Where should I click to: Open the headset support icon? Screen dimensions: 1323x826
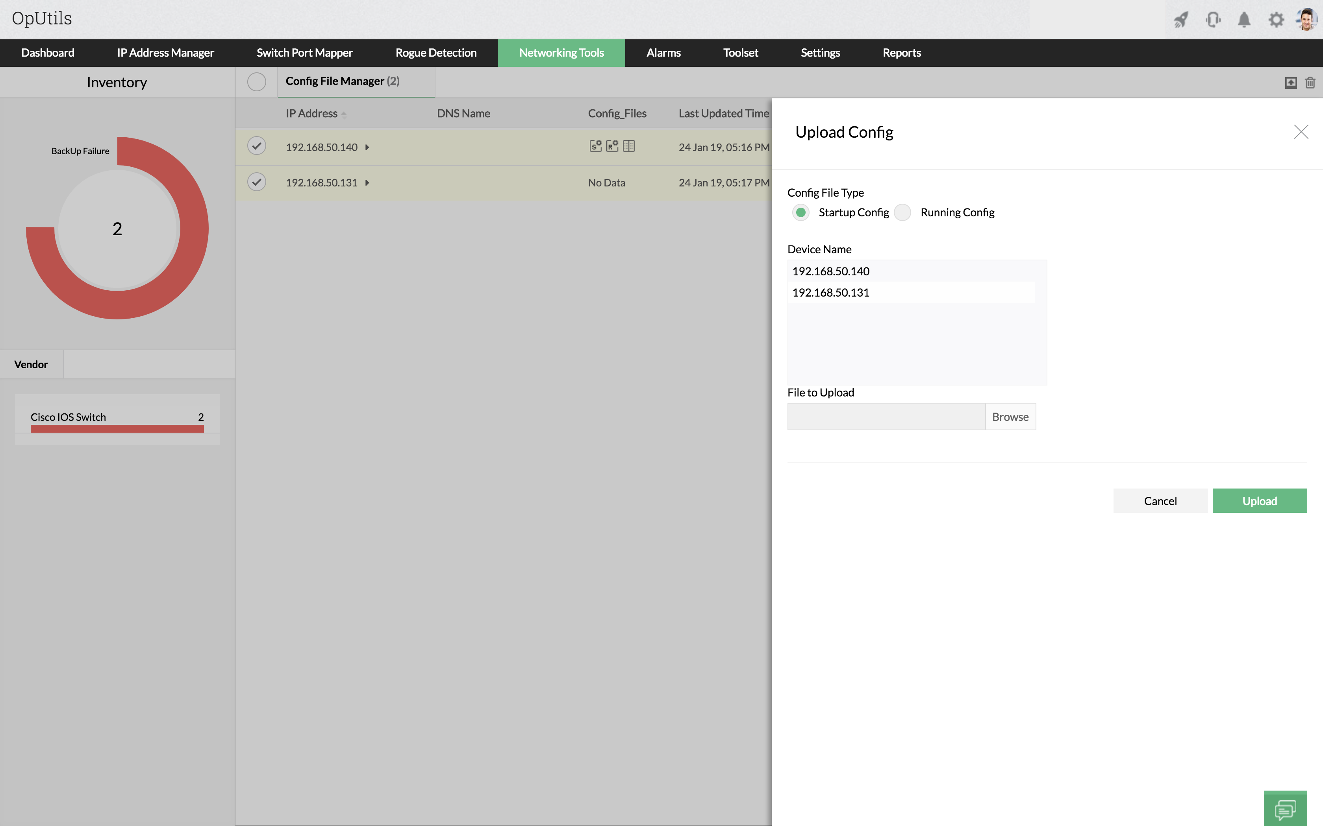[x=1213, y=20]
